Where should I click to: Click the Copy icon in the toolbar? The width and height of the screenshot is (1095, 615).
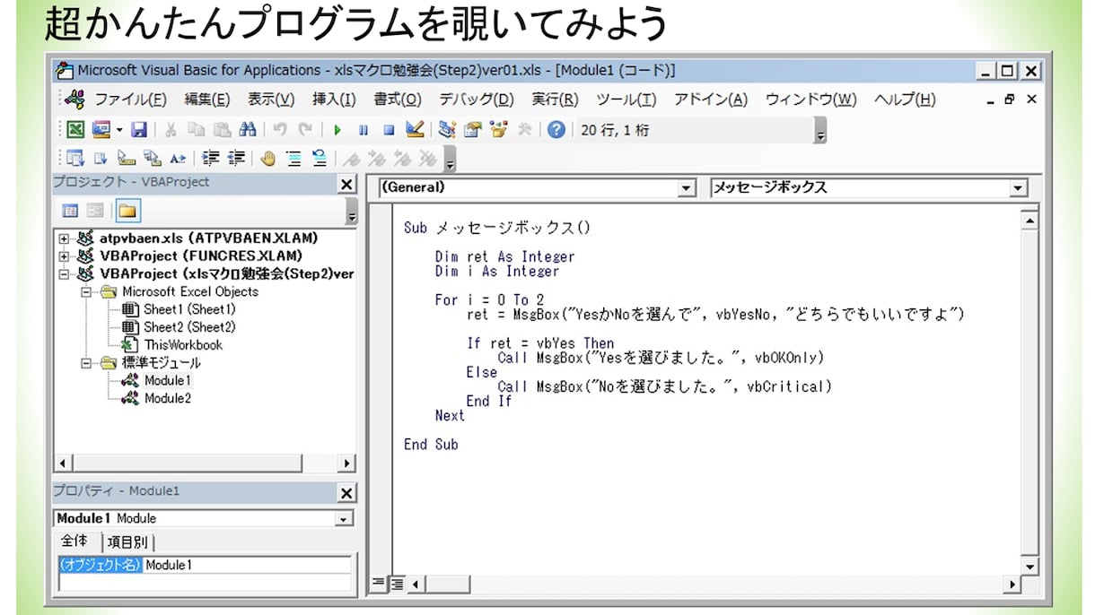tap(197, 130)
